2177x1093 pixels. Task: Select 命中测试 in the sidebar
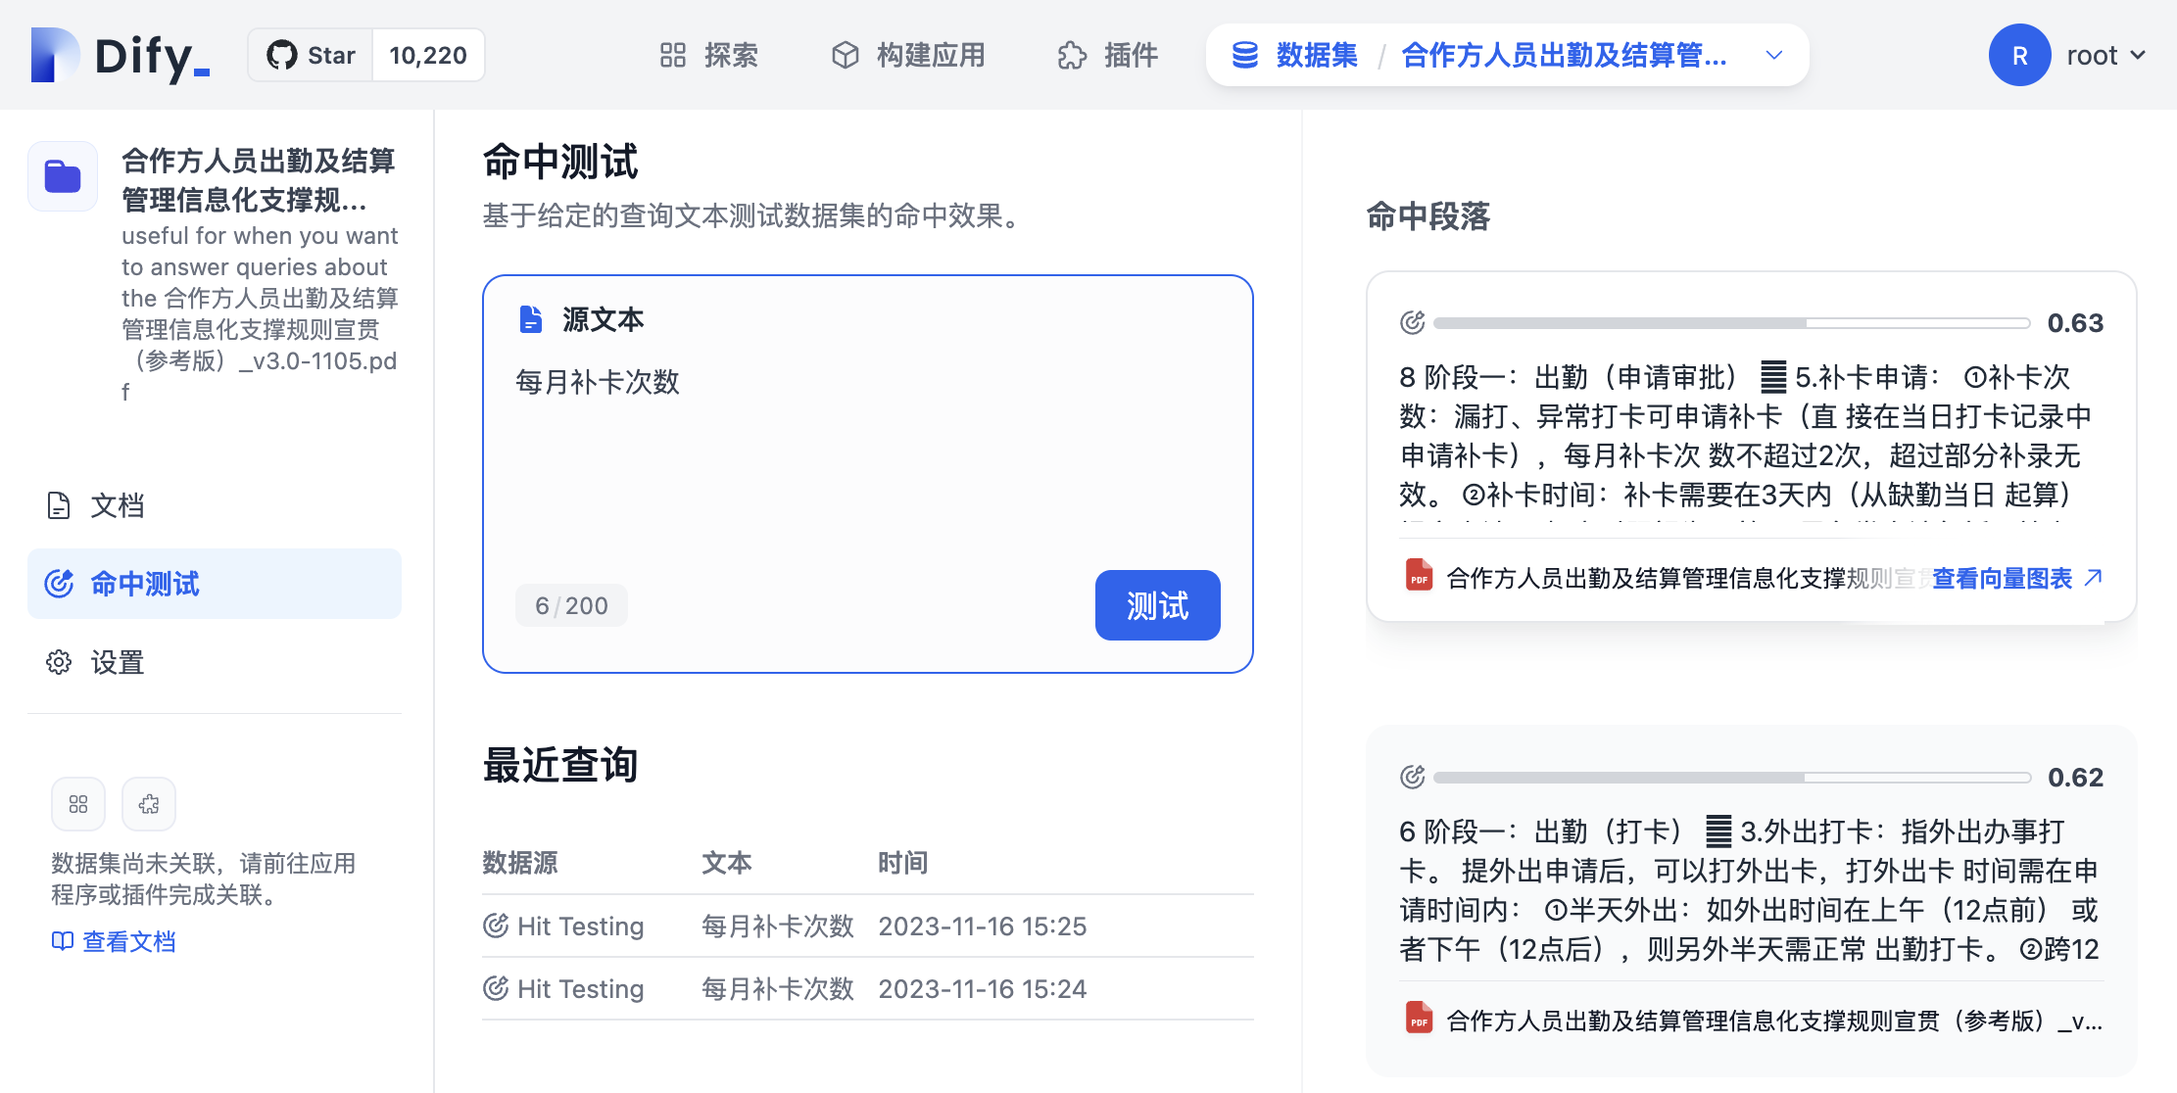(x=144, y=584)
